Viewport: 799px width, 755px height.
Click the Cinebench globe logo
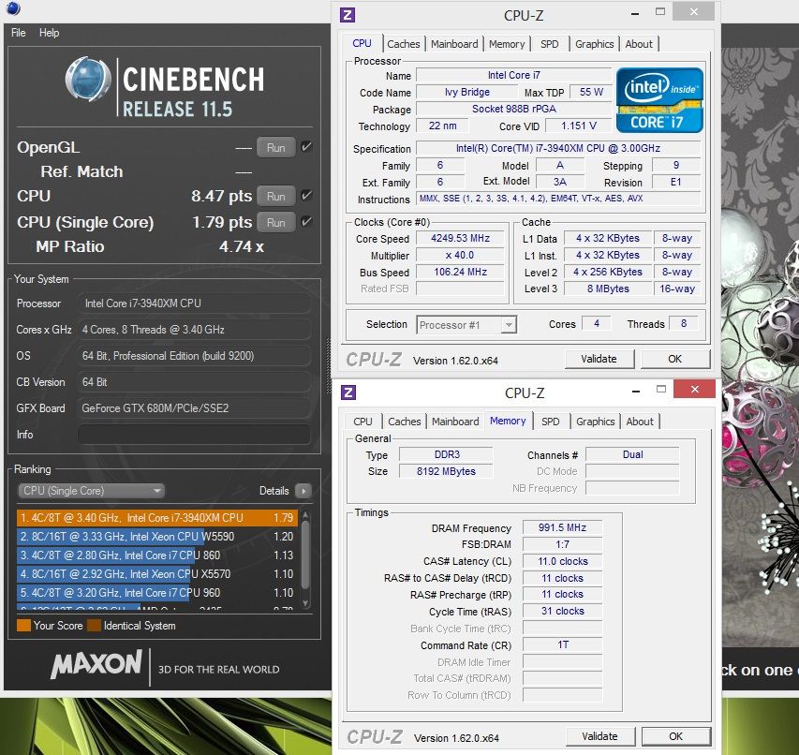coord(88,79)
